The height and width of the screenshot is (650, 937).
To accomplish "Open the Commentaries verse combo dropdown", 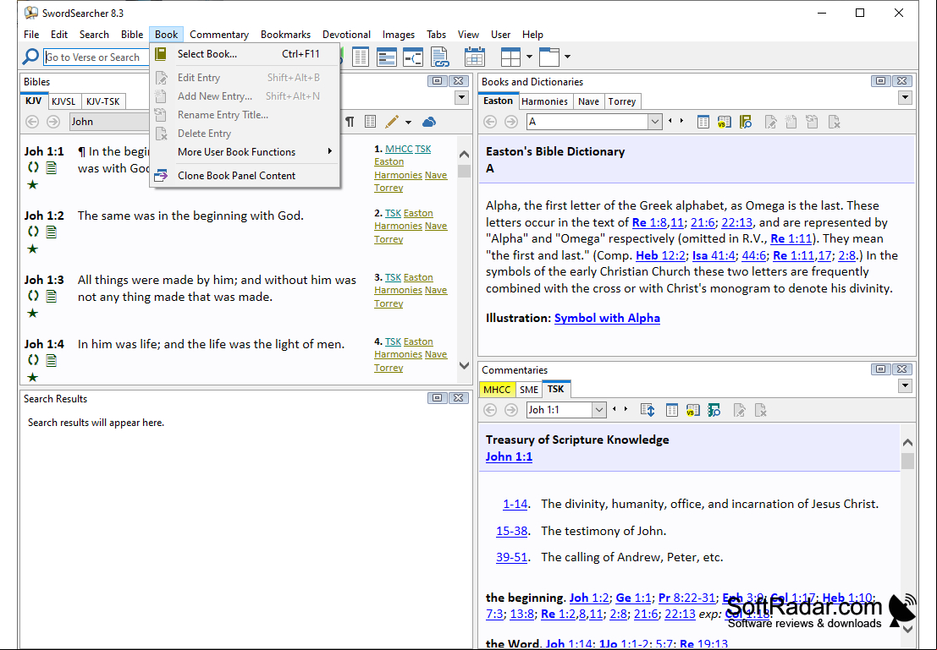I will coord(598,410).
